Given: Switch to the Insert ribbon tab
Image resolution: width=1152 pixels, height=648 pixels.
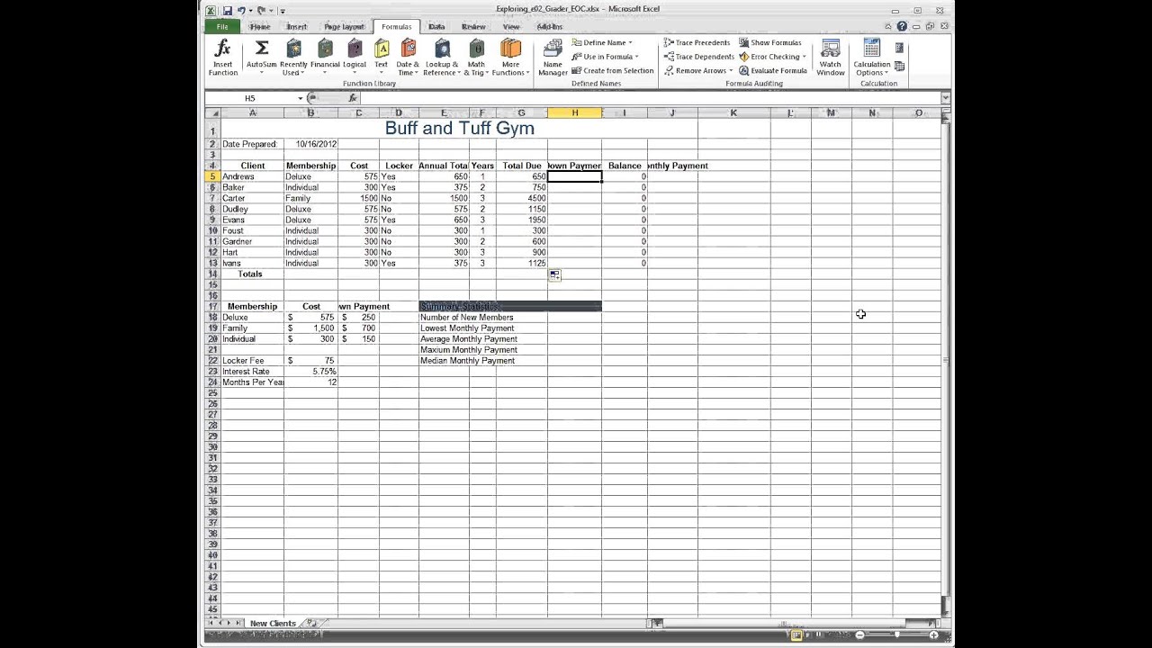Looking at the screenshot, I should (297, 27).
